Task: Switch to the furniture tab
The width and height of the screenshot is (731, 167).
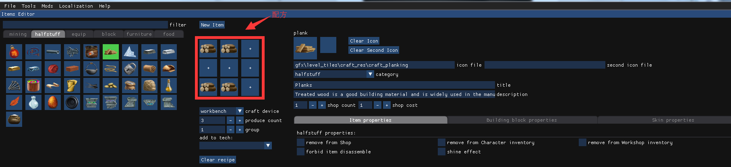Action: click(x=139, y=34)
